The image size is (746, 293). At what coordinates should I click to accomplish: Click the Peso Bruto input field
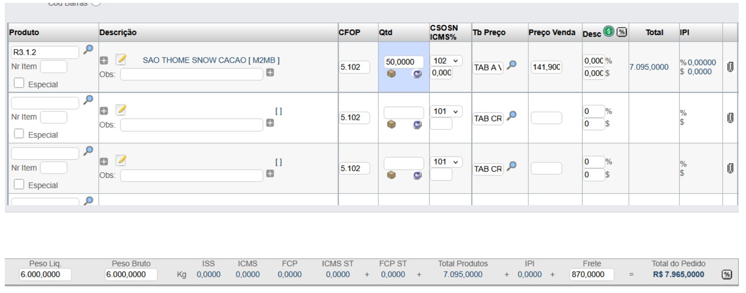(x=131, y=274)
